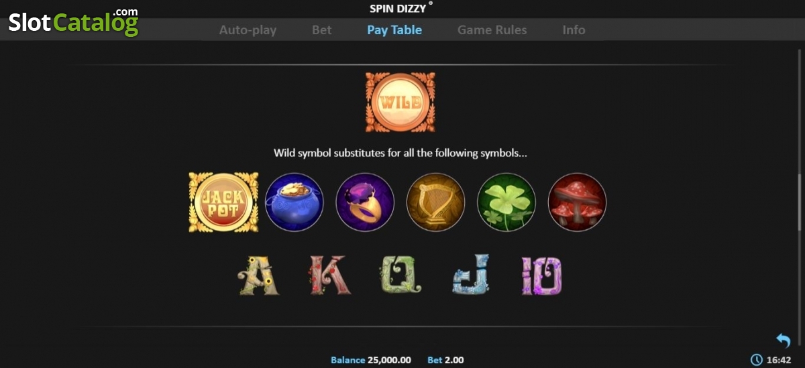Click the orange Wild symbol icon
805x368 pixels.
click(400, 103)
